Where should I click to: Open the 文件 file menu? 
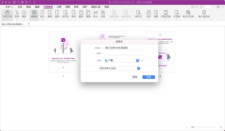tap(9, 7)
